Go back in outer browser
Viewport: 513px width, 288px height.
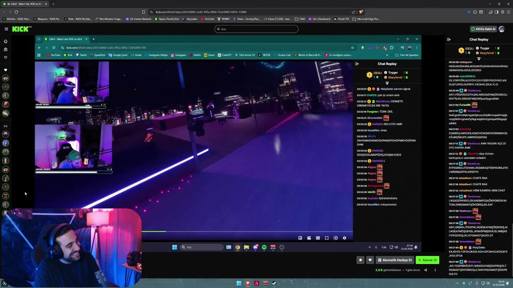pyautogui.click(x=4, y=12)
